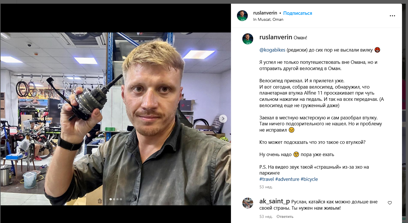The height and width of the screenshot is (223, 408).
Task: Open the three-dot post options menu
Action: [392, 16]
